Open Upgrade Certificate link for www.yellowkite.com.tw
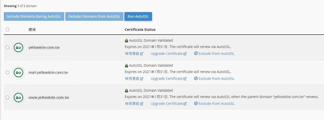Screen dimensions: 324x120 (x=166, y=104)
